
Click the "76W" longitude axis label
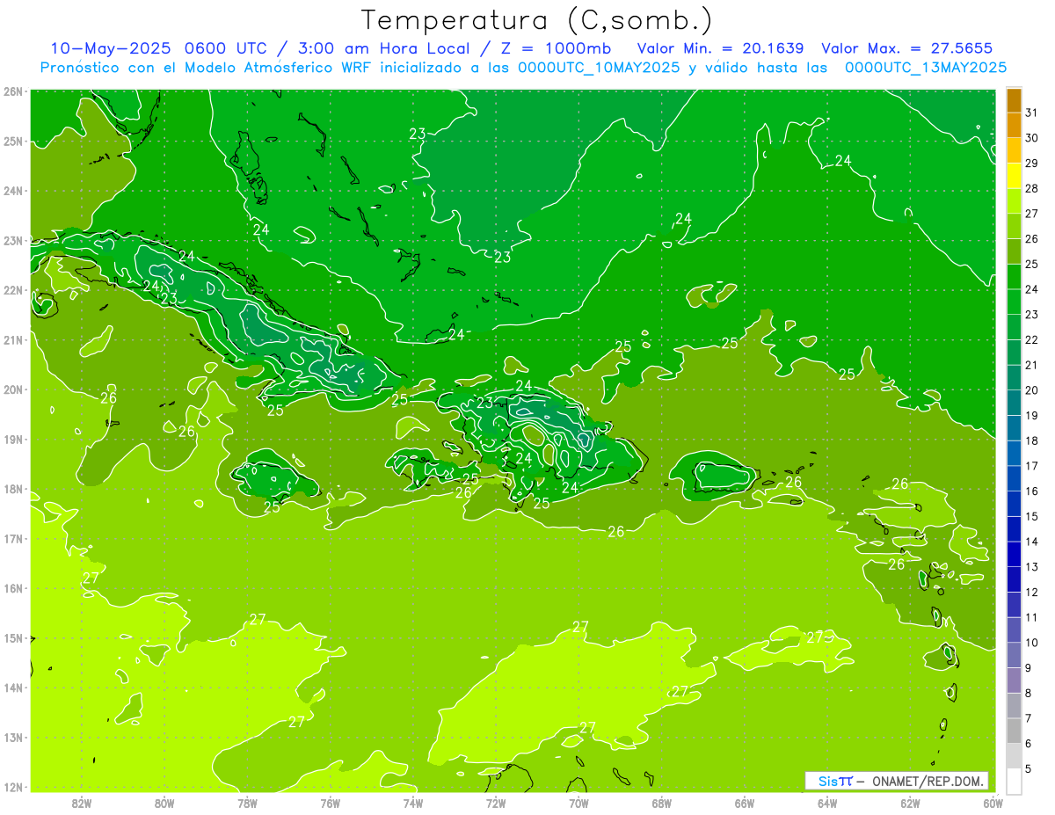[330, 802]
